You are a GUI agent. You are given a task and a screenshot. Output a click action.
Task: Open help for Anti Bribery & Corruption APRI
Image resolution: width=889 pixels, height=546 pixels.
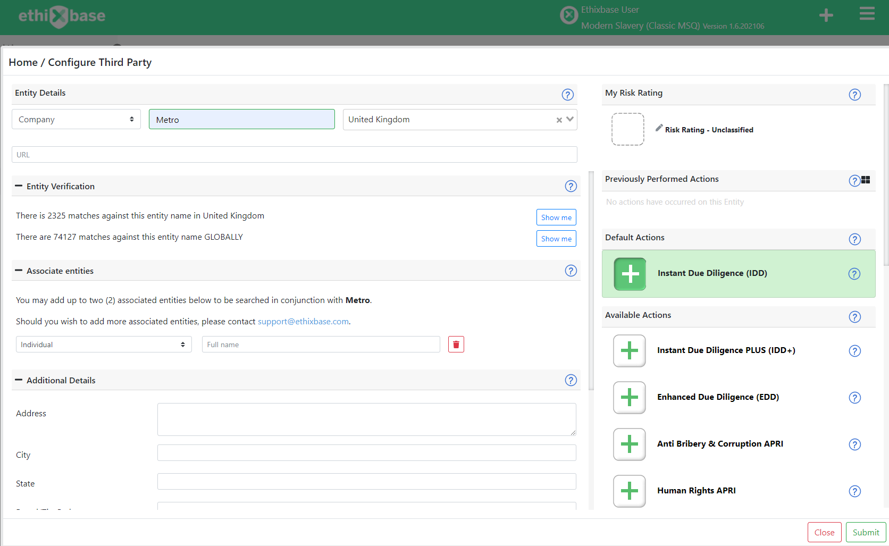pos(854,444)
